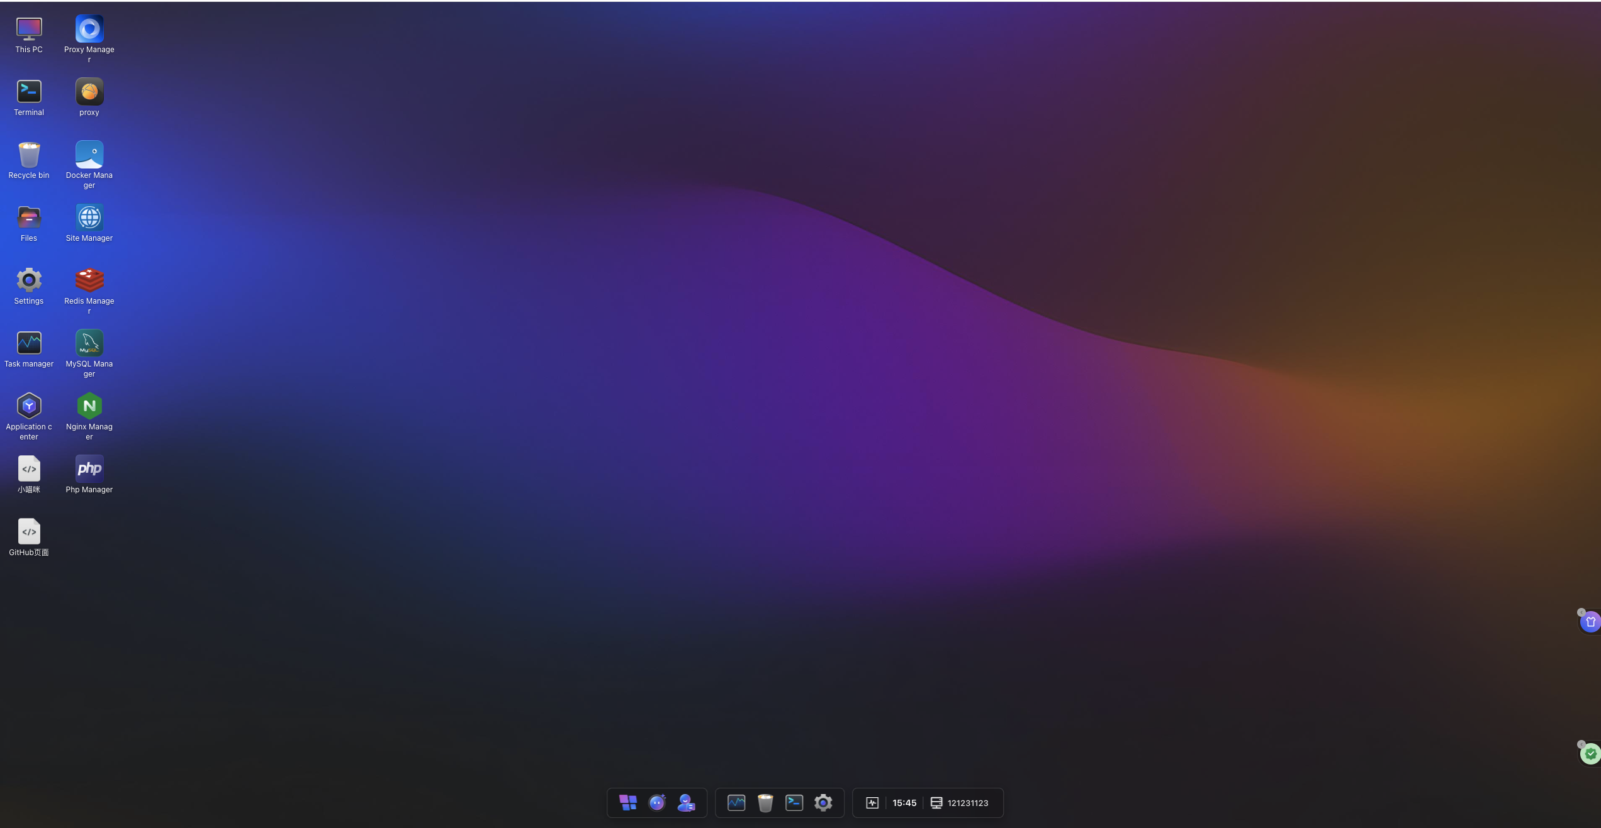Open Redis Manager

(x=89, y=280)
